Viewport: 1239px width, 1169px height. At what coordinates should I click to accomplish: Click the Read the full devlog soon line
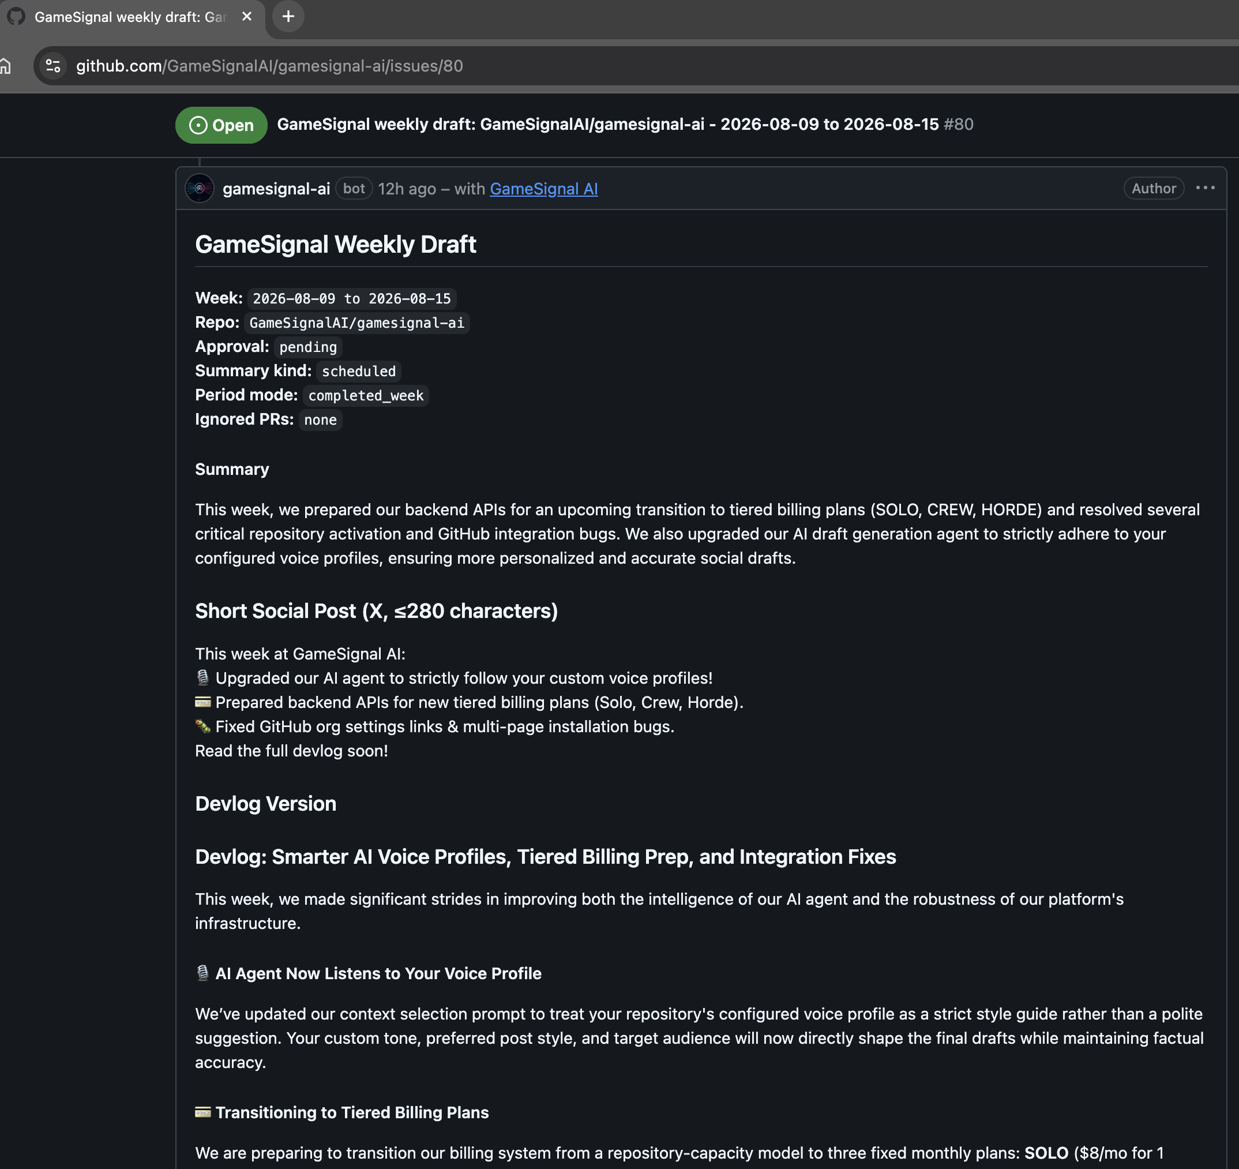[292, 751]
